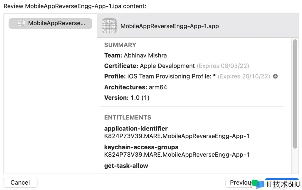Click the SUMMARY section heading
Viewport: 302px width, 190px height.
(120, 45)
